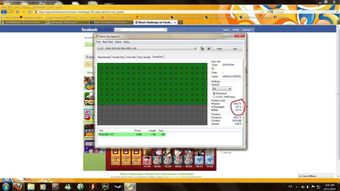Image resolution: width=340 pixels, height=191 pixels.
Task: Select the Read test radio button
Action: click(x=214, y=93)
